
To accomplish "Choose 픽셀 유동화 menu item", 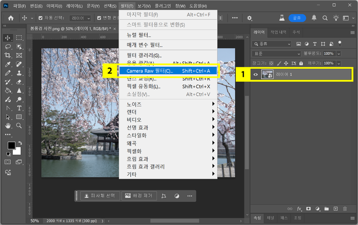I will tap(168, 86).
